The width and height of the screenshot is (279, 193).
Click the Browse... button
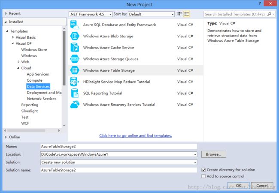click(213, 154)
